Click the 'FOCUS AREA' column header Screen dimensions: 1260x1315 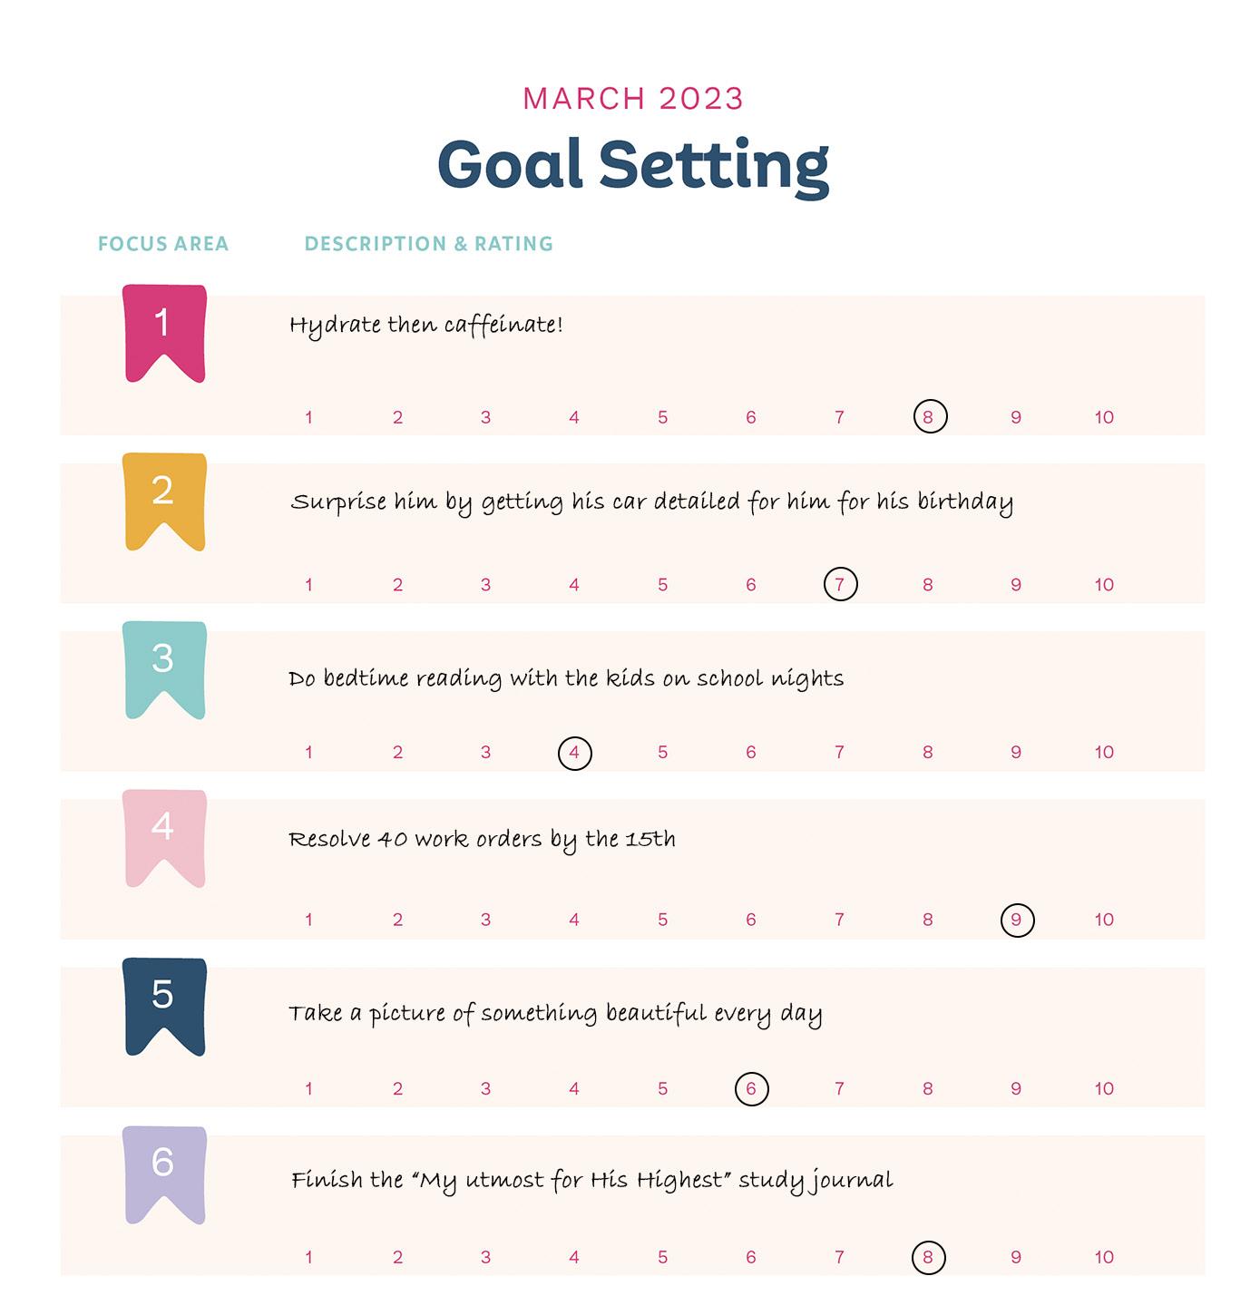163,244
